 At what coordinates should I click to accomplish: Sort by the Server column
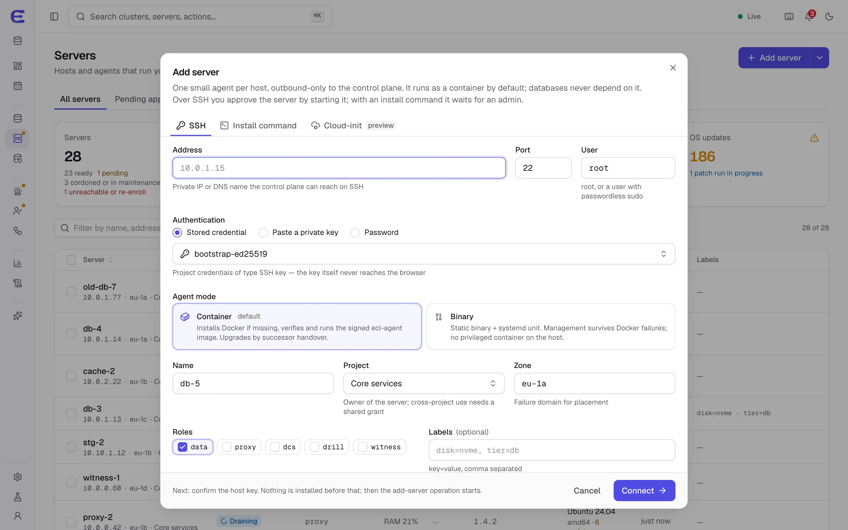98,260
